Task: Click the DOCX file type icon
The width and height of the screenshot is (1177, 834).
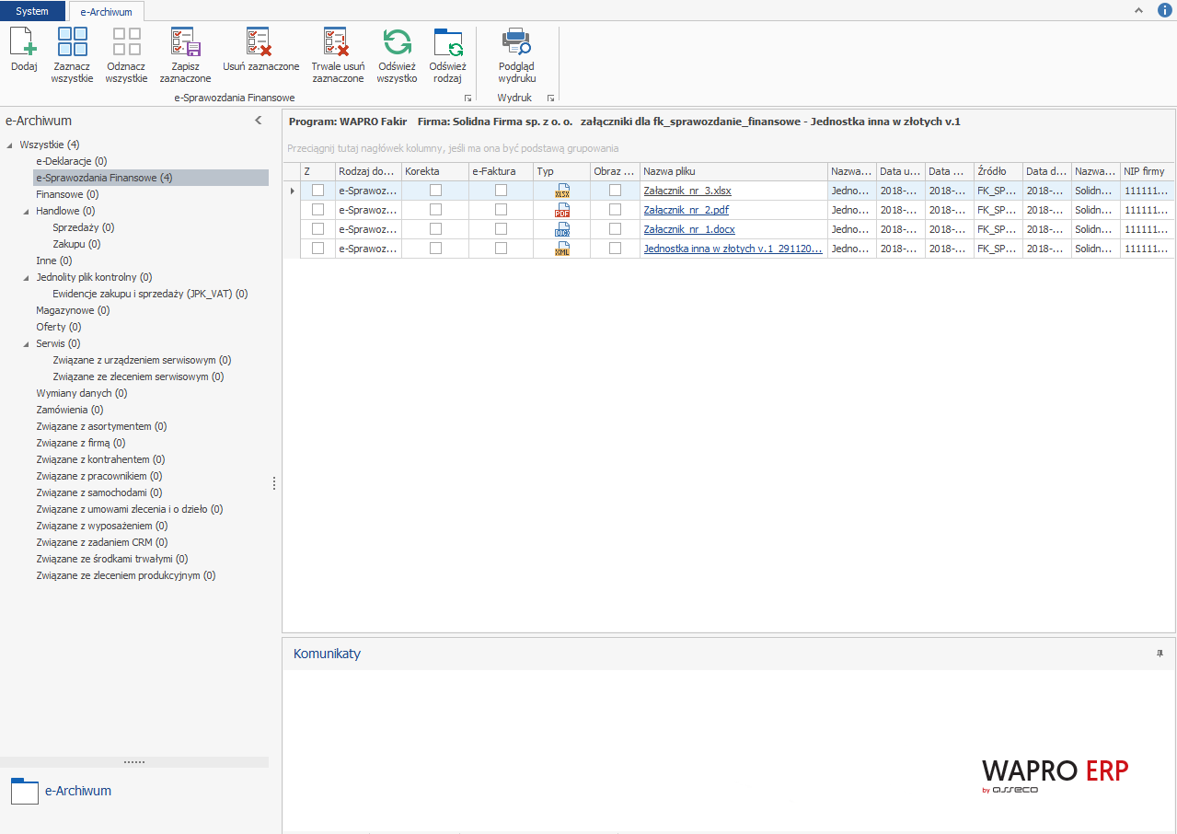Action: click(562, 229)
